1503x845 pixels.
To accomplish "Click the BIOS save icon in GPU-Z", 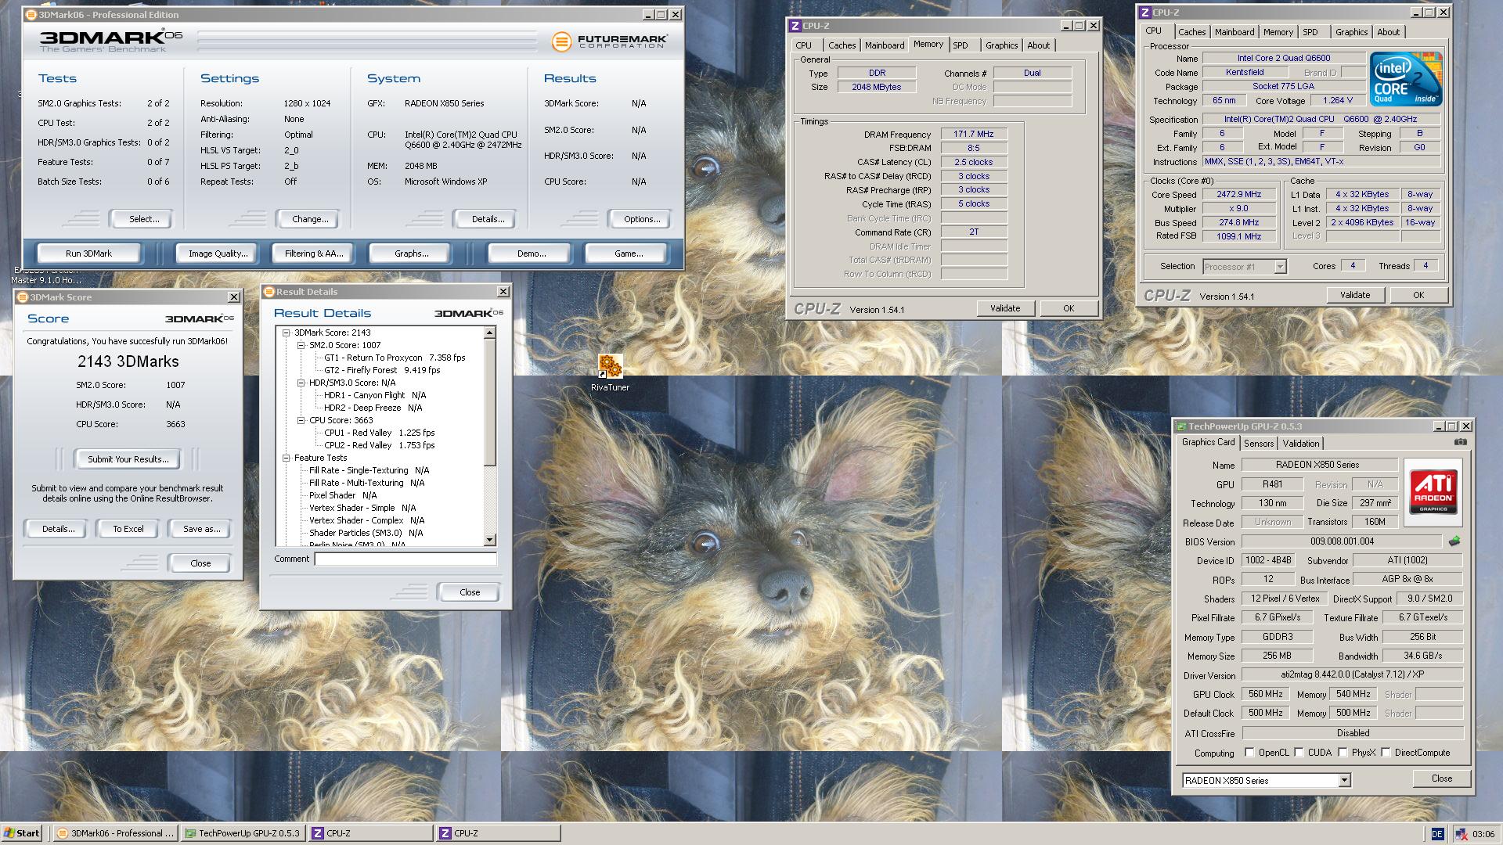I will pyautogui.click(x=1454, y=541).
